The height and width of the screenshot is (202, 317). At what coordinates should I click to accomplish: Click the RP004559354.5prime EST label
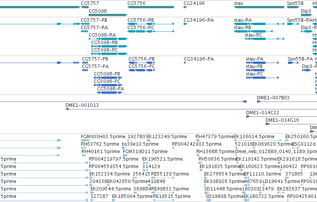pyautogui.click(x=114, y=167)
